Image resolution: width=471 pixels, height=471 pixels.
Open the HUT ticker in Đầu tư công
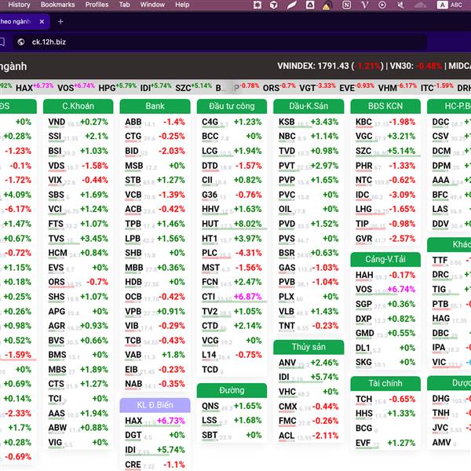click(x=210, y=224)
